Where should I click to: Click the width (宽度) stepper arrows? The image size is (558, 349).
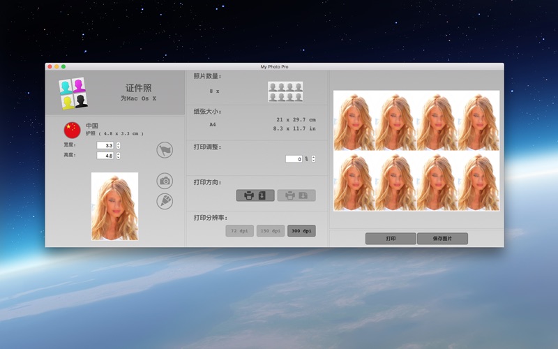coord(119,145)
